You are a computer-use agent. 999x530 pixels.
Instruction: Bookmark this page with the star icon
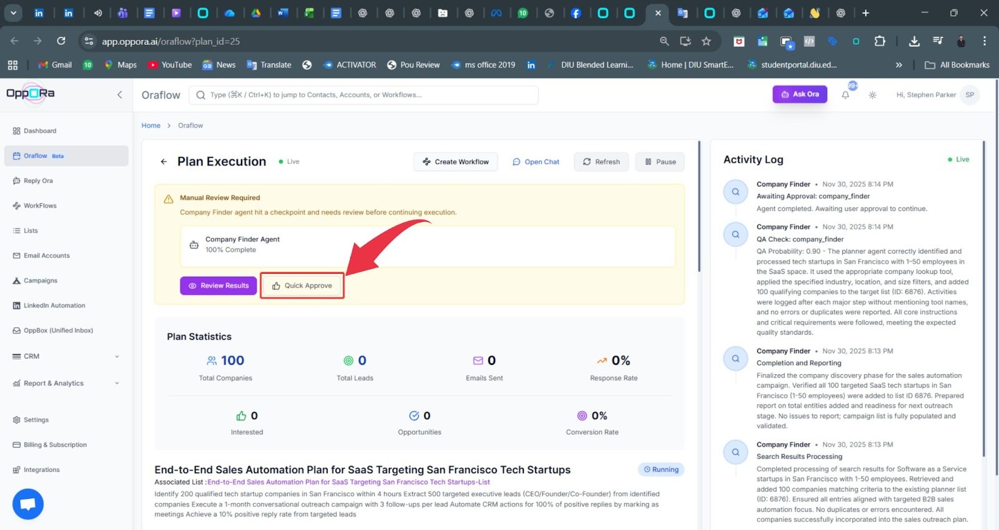point(706,41)
